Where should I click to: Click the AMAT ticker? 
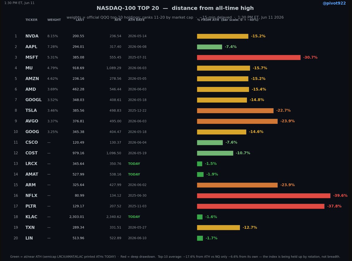tap(32, 174)
